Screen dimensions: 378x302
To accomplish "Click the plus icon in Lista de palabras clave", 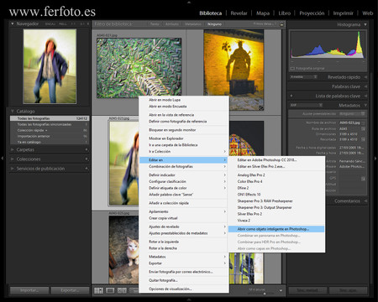I will coord(291,96).
